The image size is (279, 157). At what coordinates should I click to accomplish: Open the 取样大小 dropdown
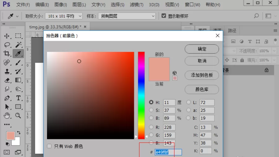tap(64, 16)
